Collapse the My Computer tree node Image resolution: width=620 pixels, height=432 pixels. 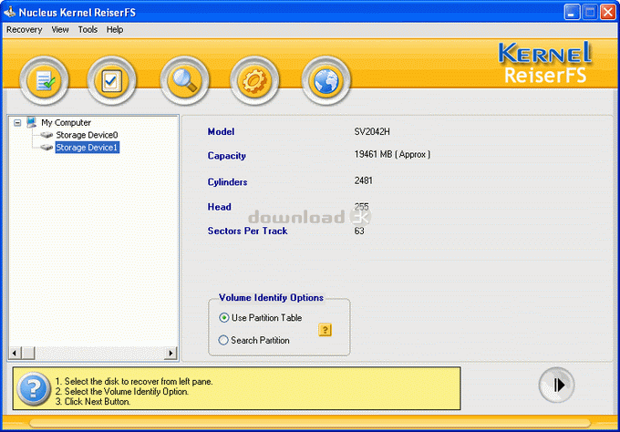point(17,123)
